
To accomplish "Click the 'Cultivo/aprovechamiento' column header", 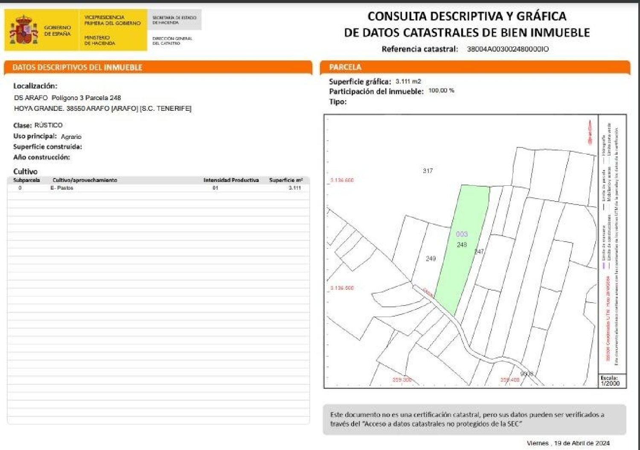I will coord(84,180).
